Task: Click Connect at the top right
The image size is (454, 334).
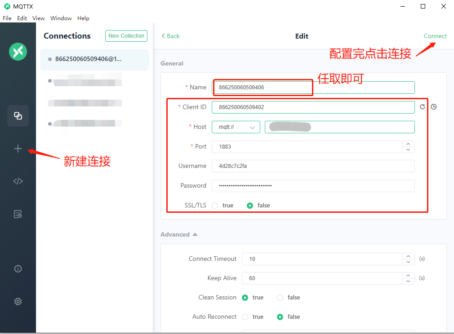Action: coord(435,36)
